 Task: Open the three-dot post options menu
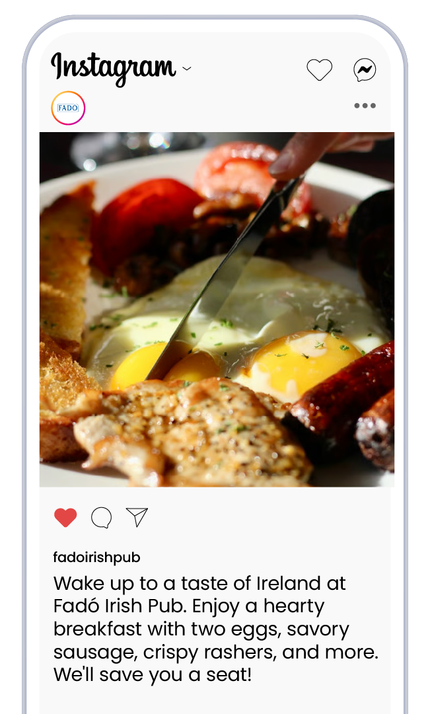coord(365,106)
